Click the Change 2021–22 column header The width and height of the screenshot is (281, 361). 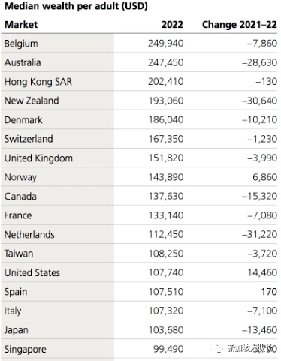point(240,25)
